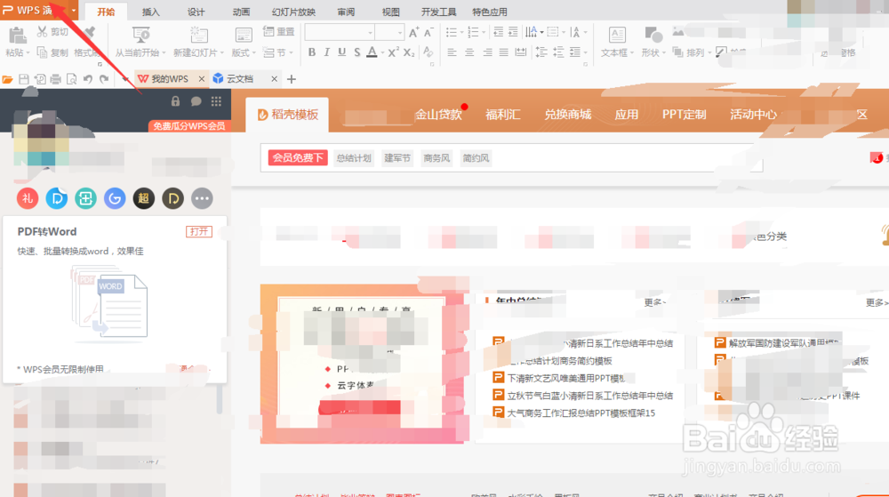The width and height of the screenshot is (889, 497).
Task: Expand the bullet list dropdown arrow
Action: (461, 32)
